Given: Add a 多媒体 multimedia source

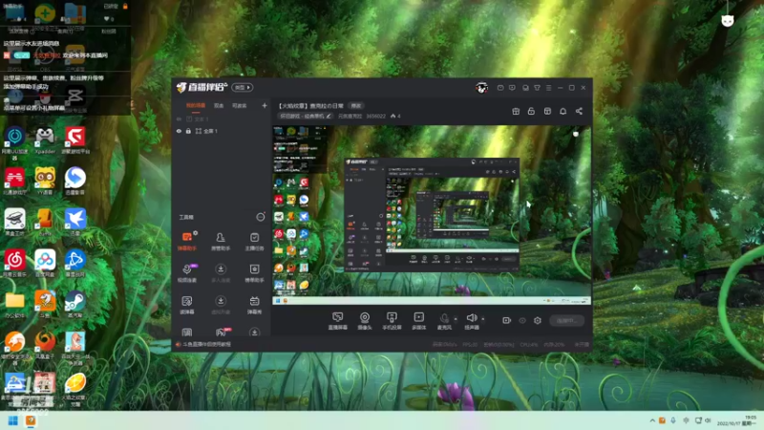Looking at the screenshot, I should point(418,321).
